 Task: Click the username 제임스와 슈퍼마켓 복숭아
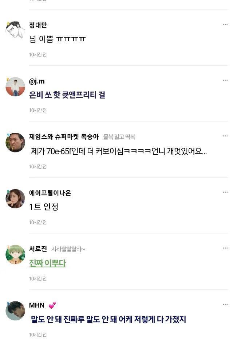coord(64,137)
